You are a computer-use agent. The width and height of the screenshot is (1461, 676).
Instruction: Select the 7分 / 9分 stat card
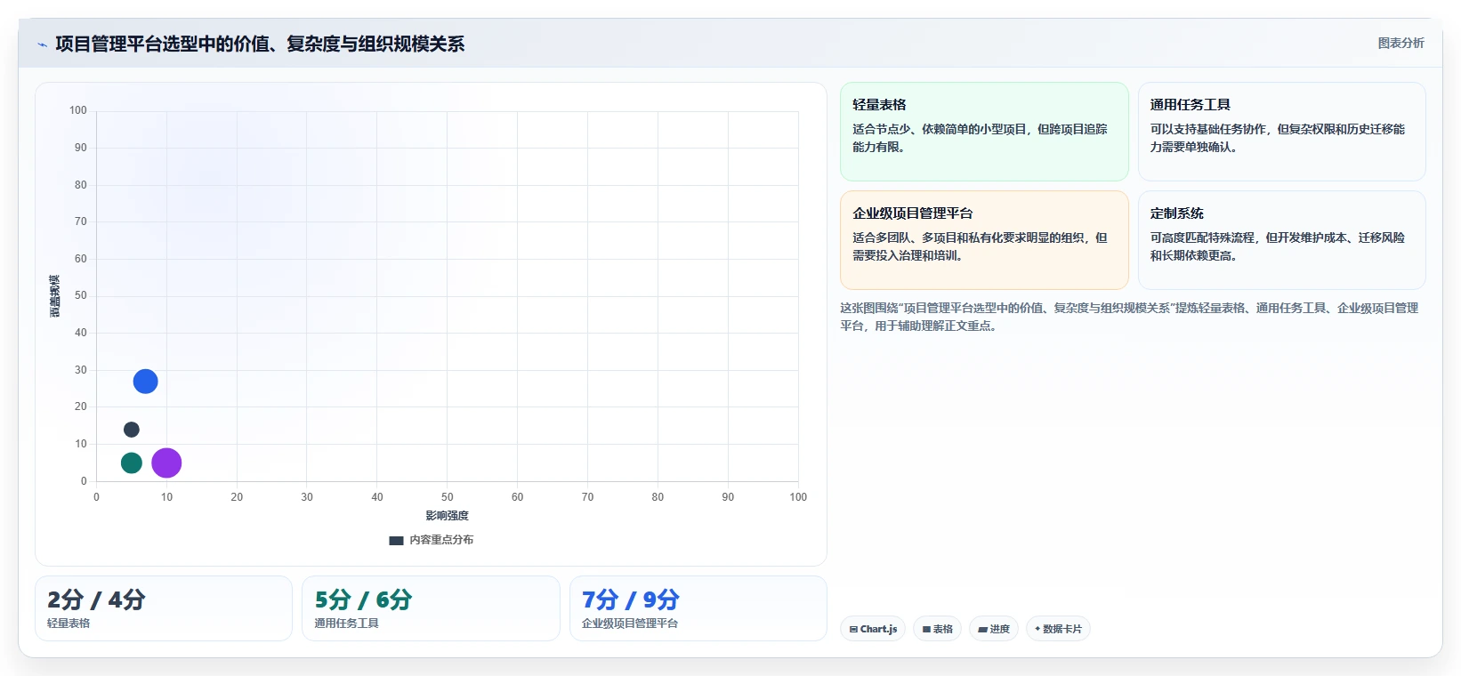click(x=698, y=608)
